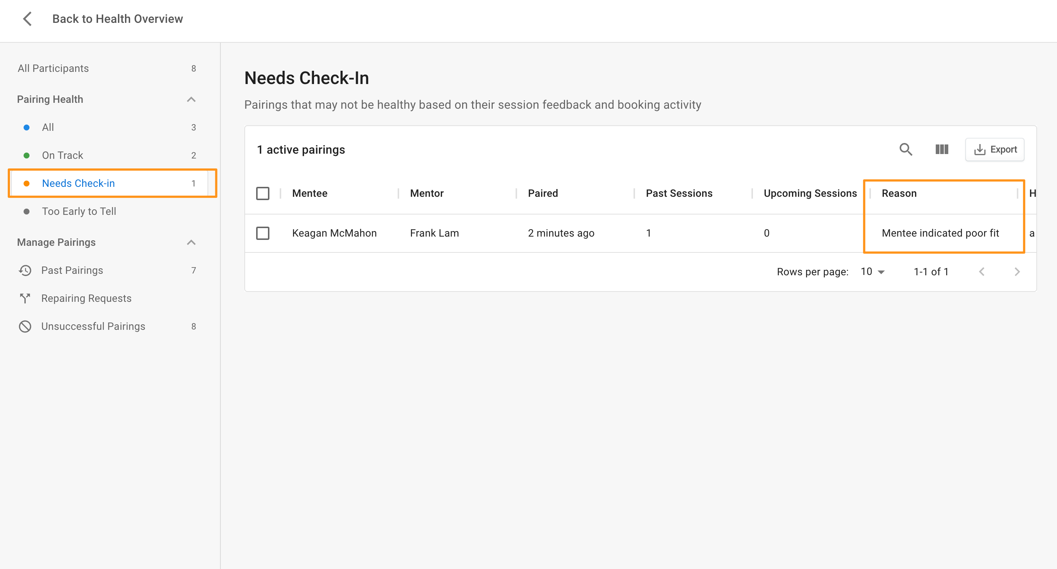The image size is (1057, 569).
Task: Select All Participants in sidebar
Action: click(x=107, y=68)
